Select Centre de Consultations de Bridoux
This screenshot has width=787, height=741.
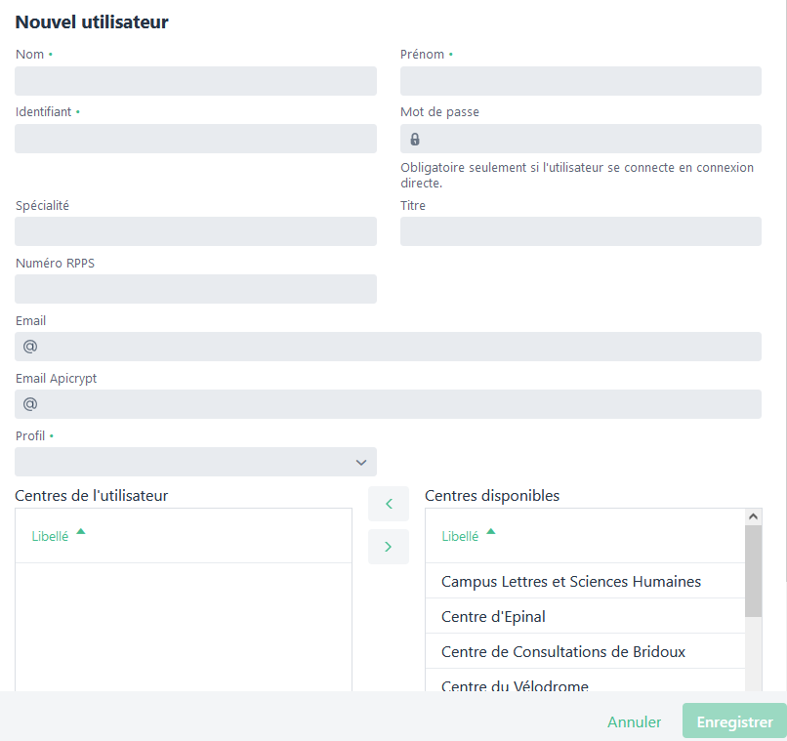coord(563,652)
